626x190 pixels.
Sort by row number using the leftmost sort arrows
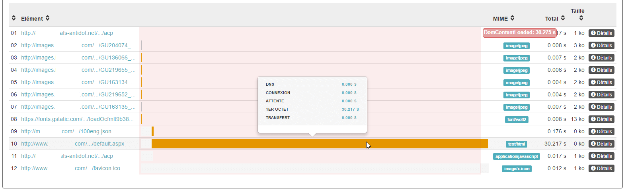pyautogui.click(x=14, y=18)
